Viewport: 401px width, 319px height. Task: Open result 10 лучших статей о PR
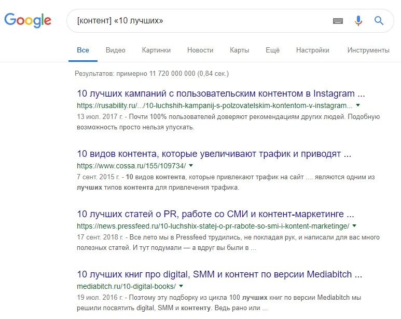(x=215, y=214)
